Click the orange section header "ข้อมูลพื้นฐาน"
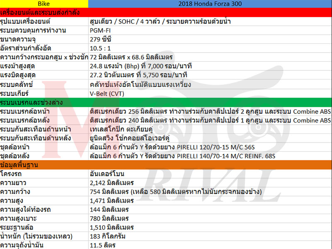 coord(166,165)
